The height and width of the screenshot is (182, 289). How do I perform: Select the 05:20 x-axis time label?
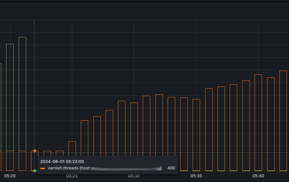click(10, 176)
